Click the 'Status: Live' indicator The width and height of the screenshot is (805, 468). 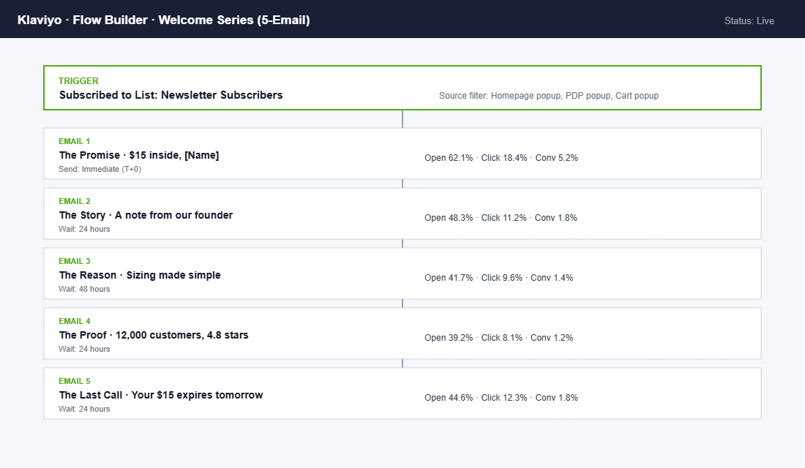pos(749,21)
